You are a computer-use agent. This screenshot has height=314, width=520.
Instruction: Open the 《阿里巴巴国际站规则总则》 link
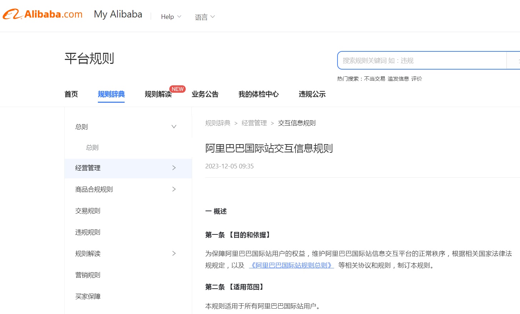click(x=291, y=265)
